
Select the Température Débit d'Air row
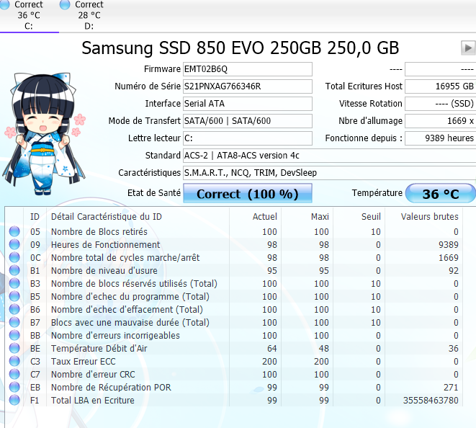tap(234, 348)
